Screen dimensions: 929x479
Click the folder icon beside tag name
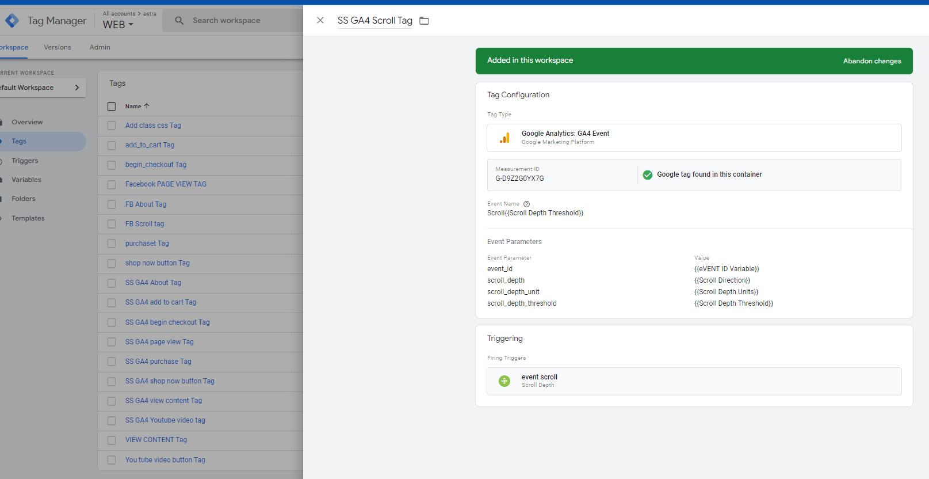pyautogui.click(x=425, y=21)
